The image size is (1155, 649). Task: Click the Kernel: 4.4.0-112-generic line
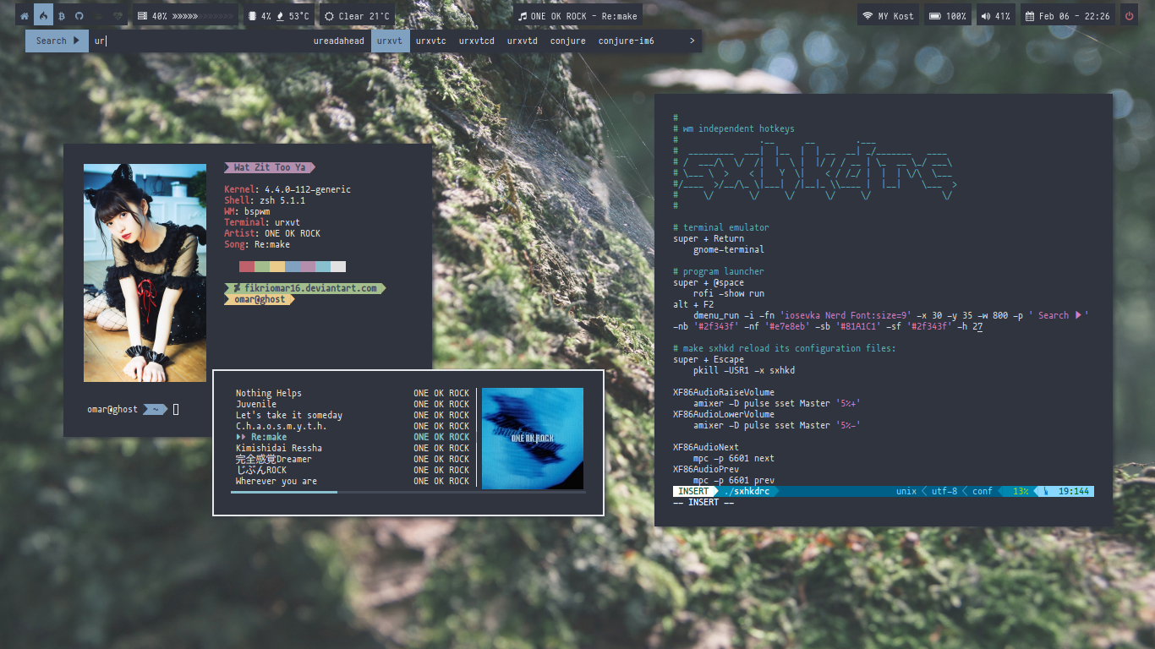pyautogui.click(x=287, y=189)
